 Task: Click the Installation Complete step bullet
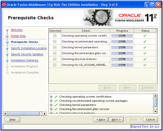(7, 72)
